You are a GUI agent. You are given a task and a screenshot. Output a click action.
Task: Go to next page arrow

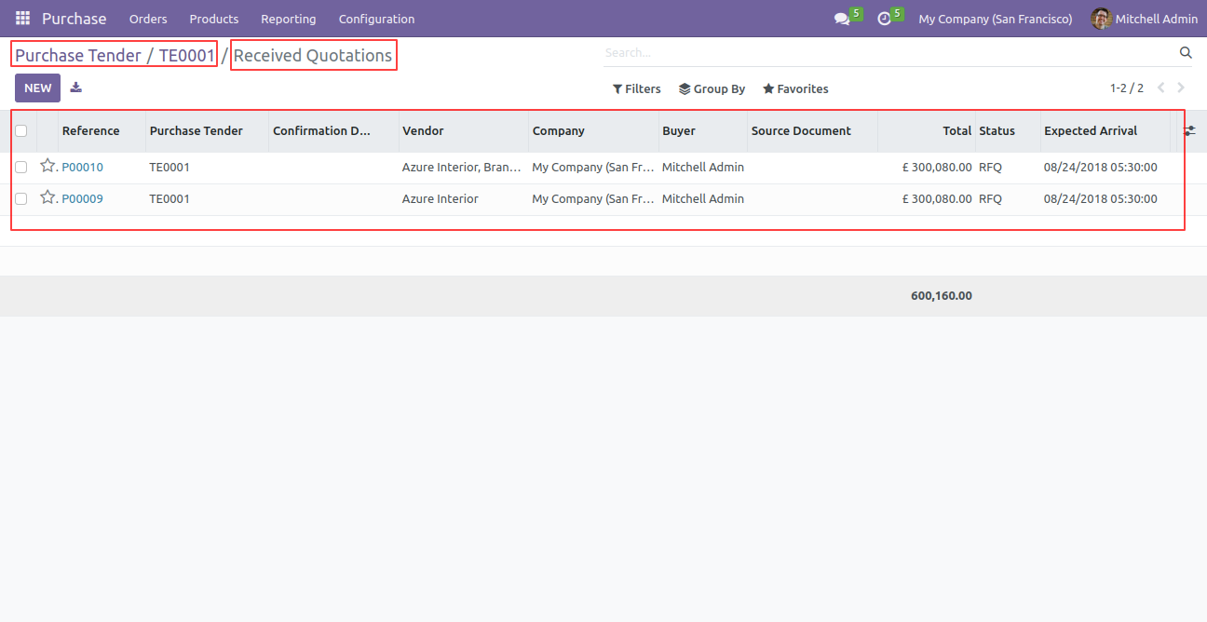pos(1181,88)
